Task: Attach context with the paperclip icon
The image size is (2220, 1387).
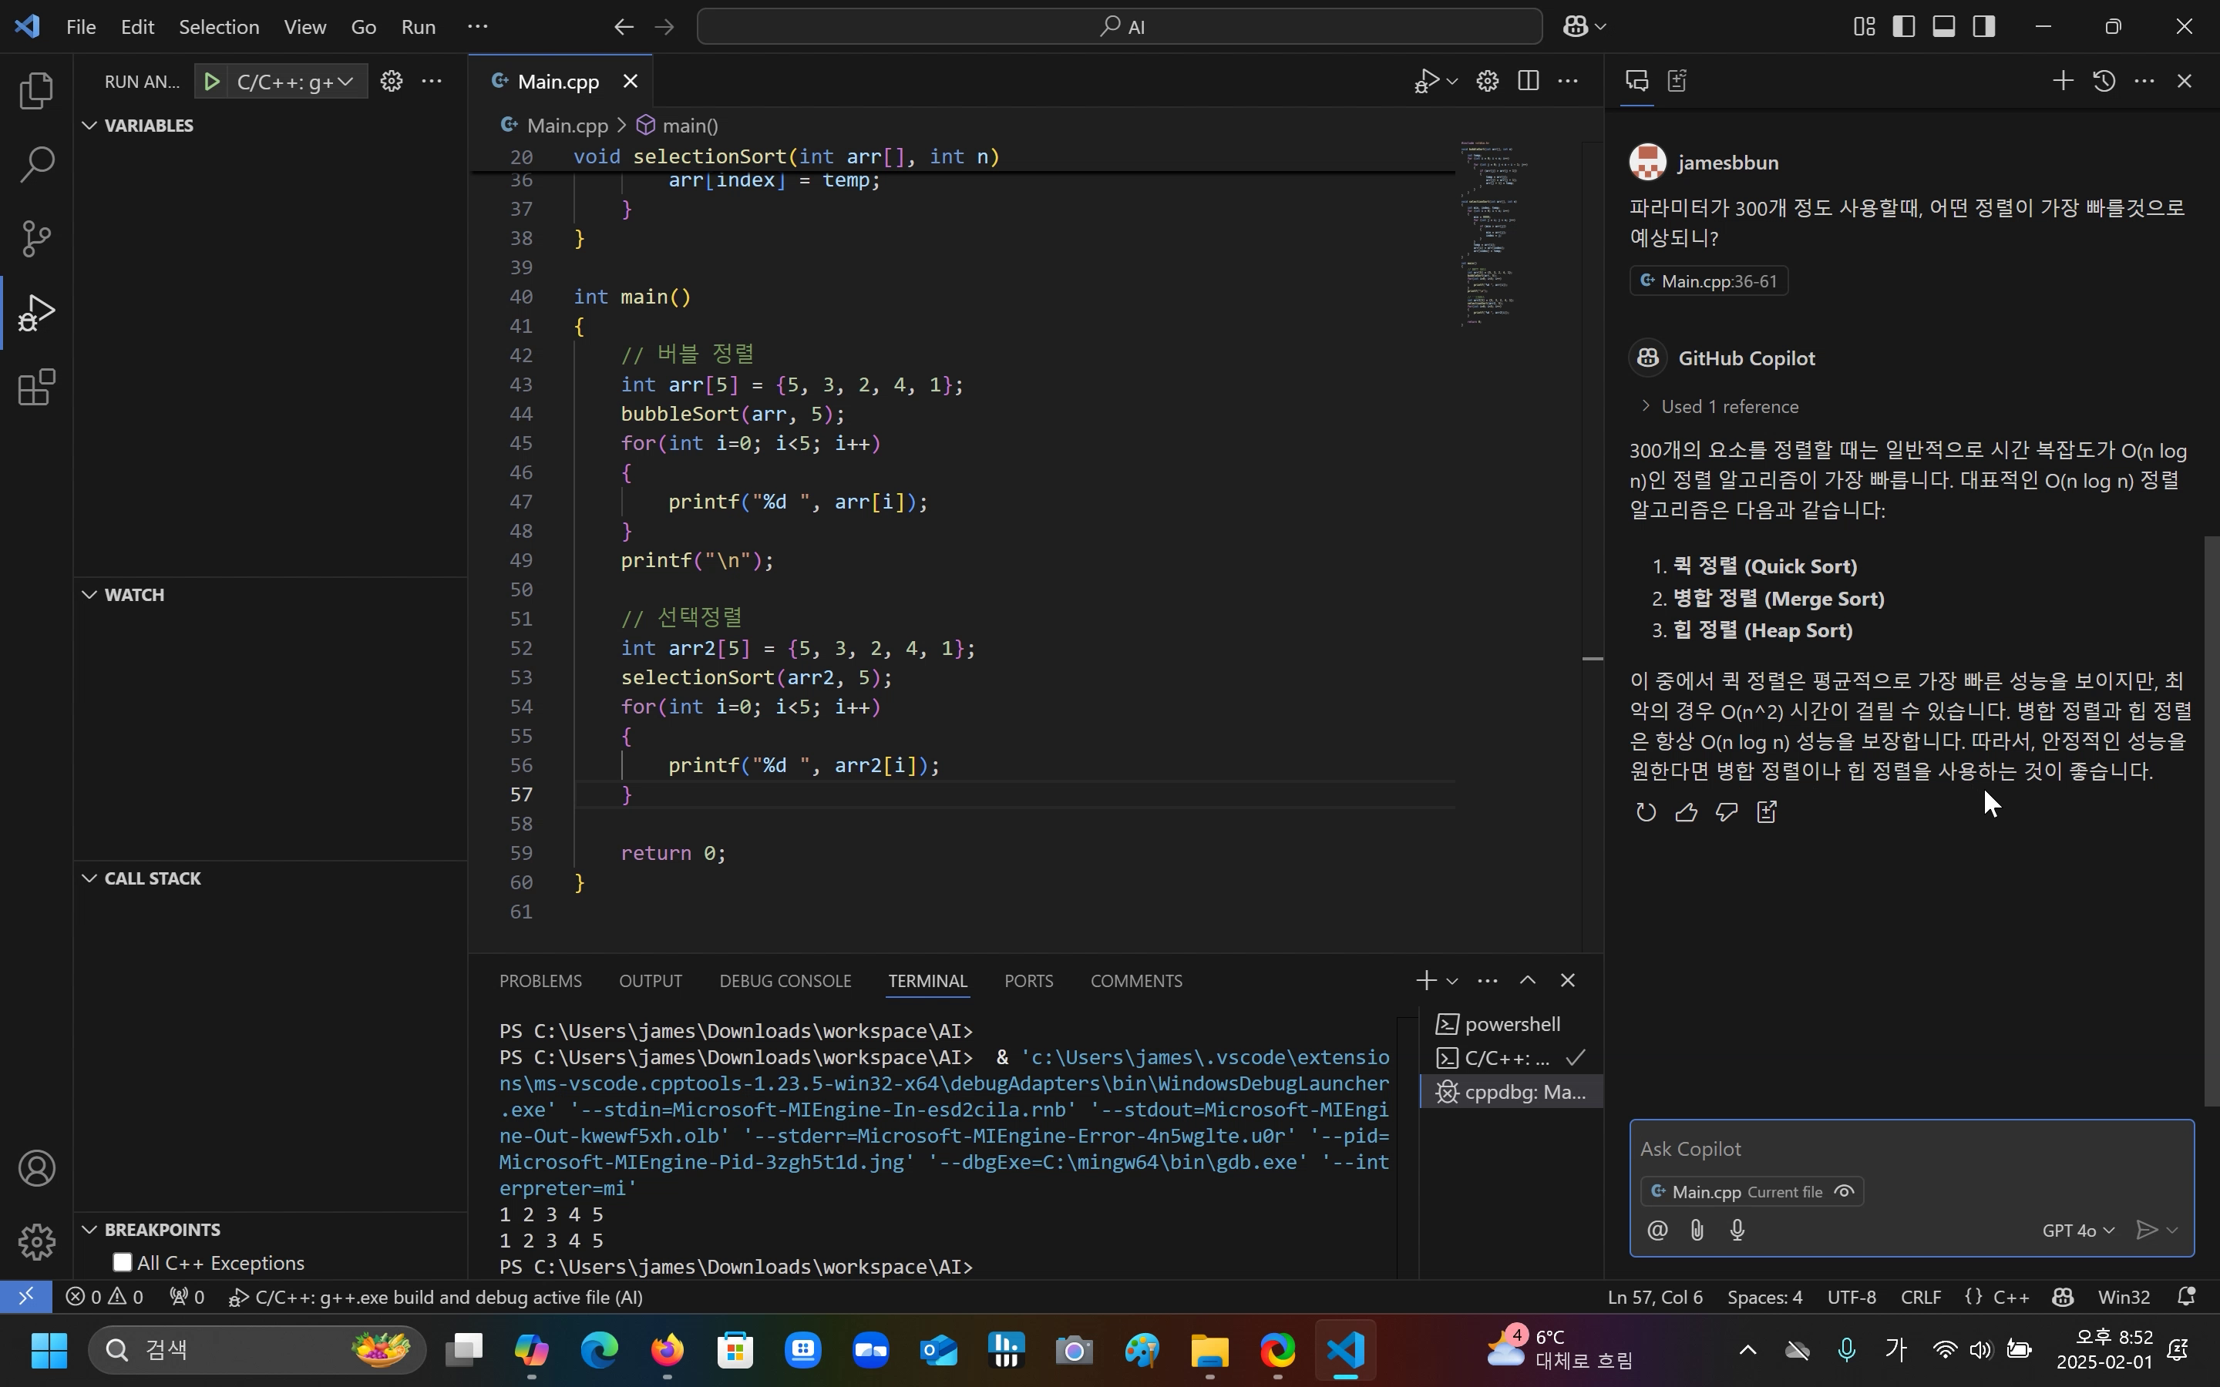Action: (x=1697, y=1230)
